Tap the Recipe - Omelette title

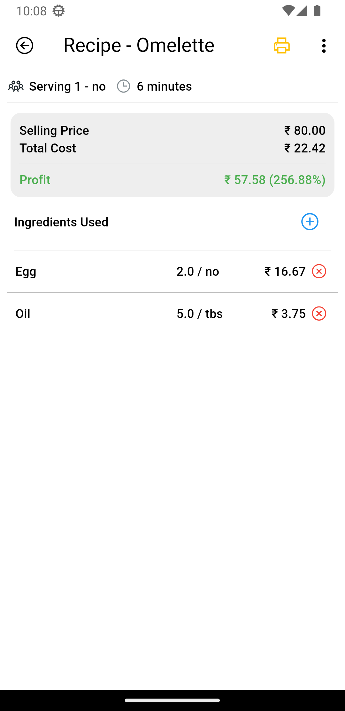point(139,45)
